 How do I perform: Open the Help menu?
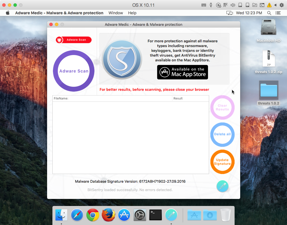pos(132,13)
